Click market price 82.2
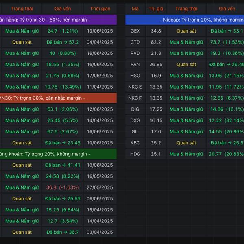This screenshot has width=244, height=244. point(156,42)
